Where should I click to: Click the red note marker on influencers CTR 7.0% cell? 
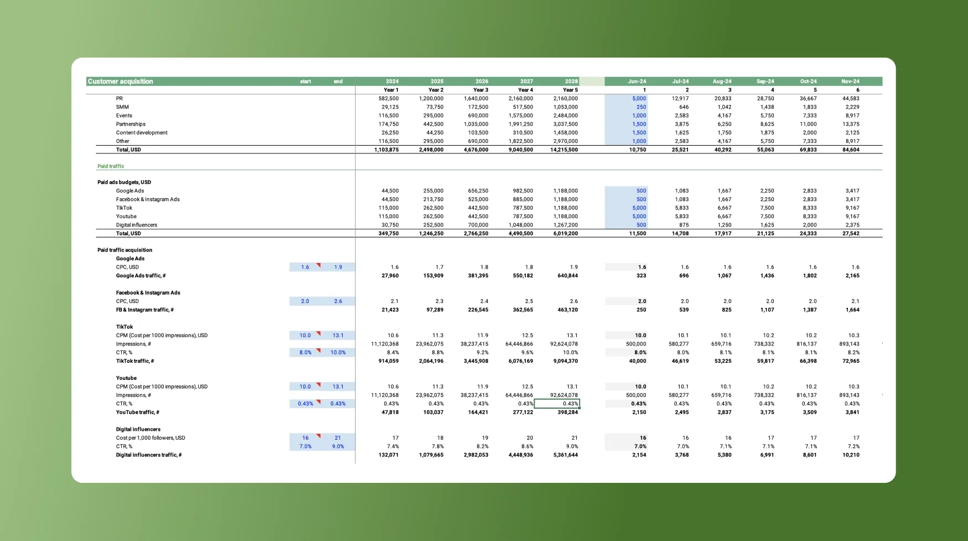click(318, 445)
